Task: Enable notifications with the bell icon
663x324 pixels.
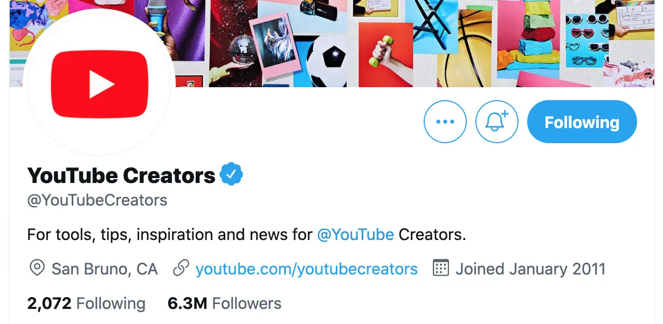Action: coord(496,122)
